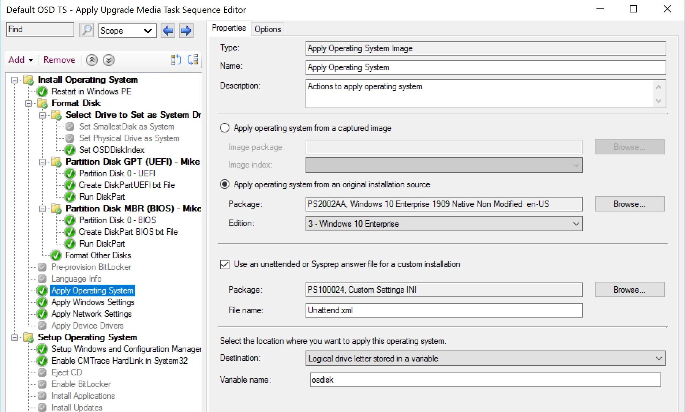Click the blue back arrow navigation icon

pos(168,31)
